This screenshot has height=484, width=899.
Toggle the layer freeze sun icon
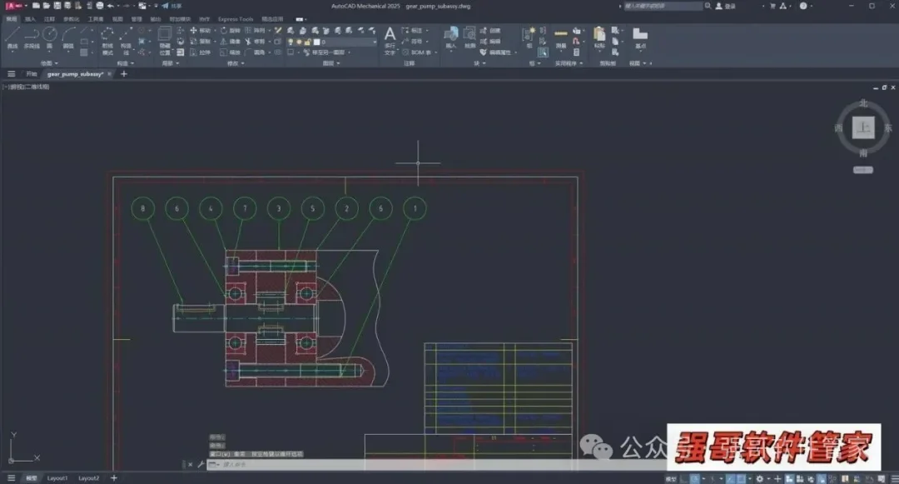[x=299, y=42]
